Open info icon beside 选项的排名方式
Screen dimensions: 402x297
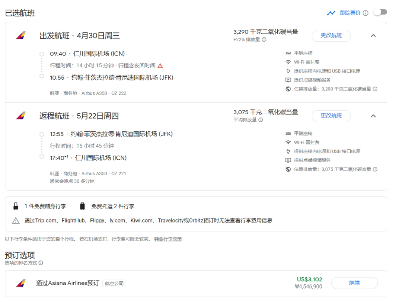point(41,263)
